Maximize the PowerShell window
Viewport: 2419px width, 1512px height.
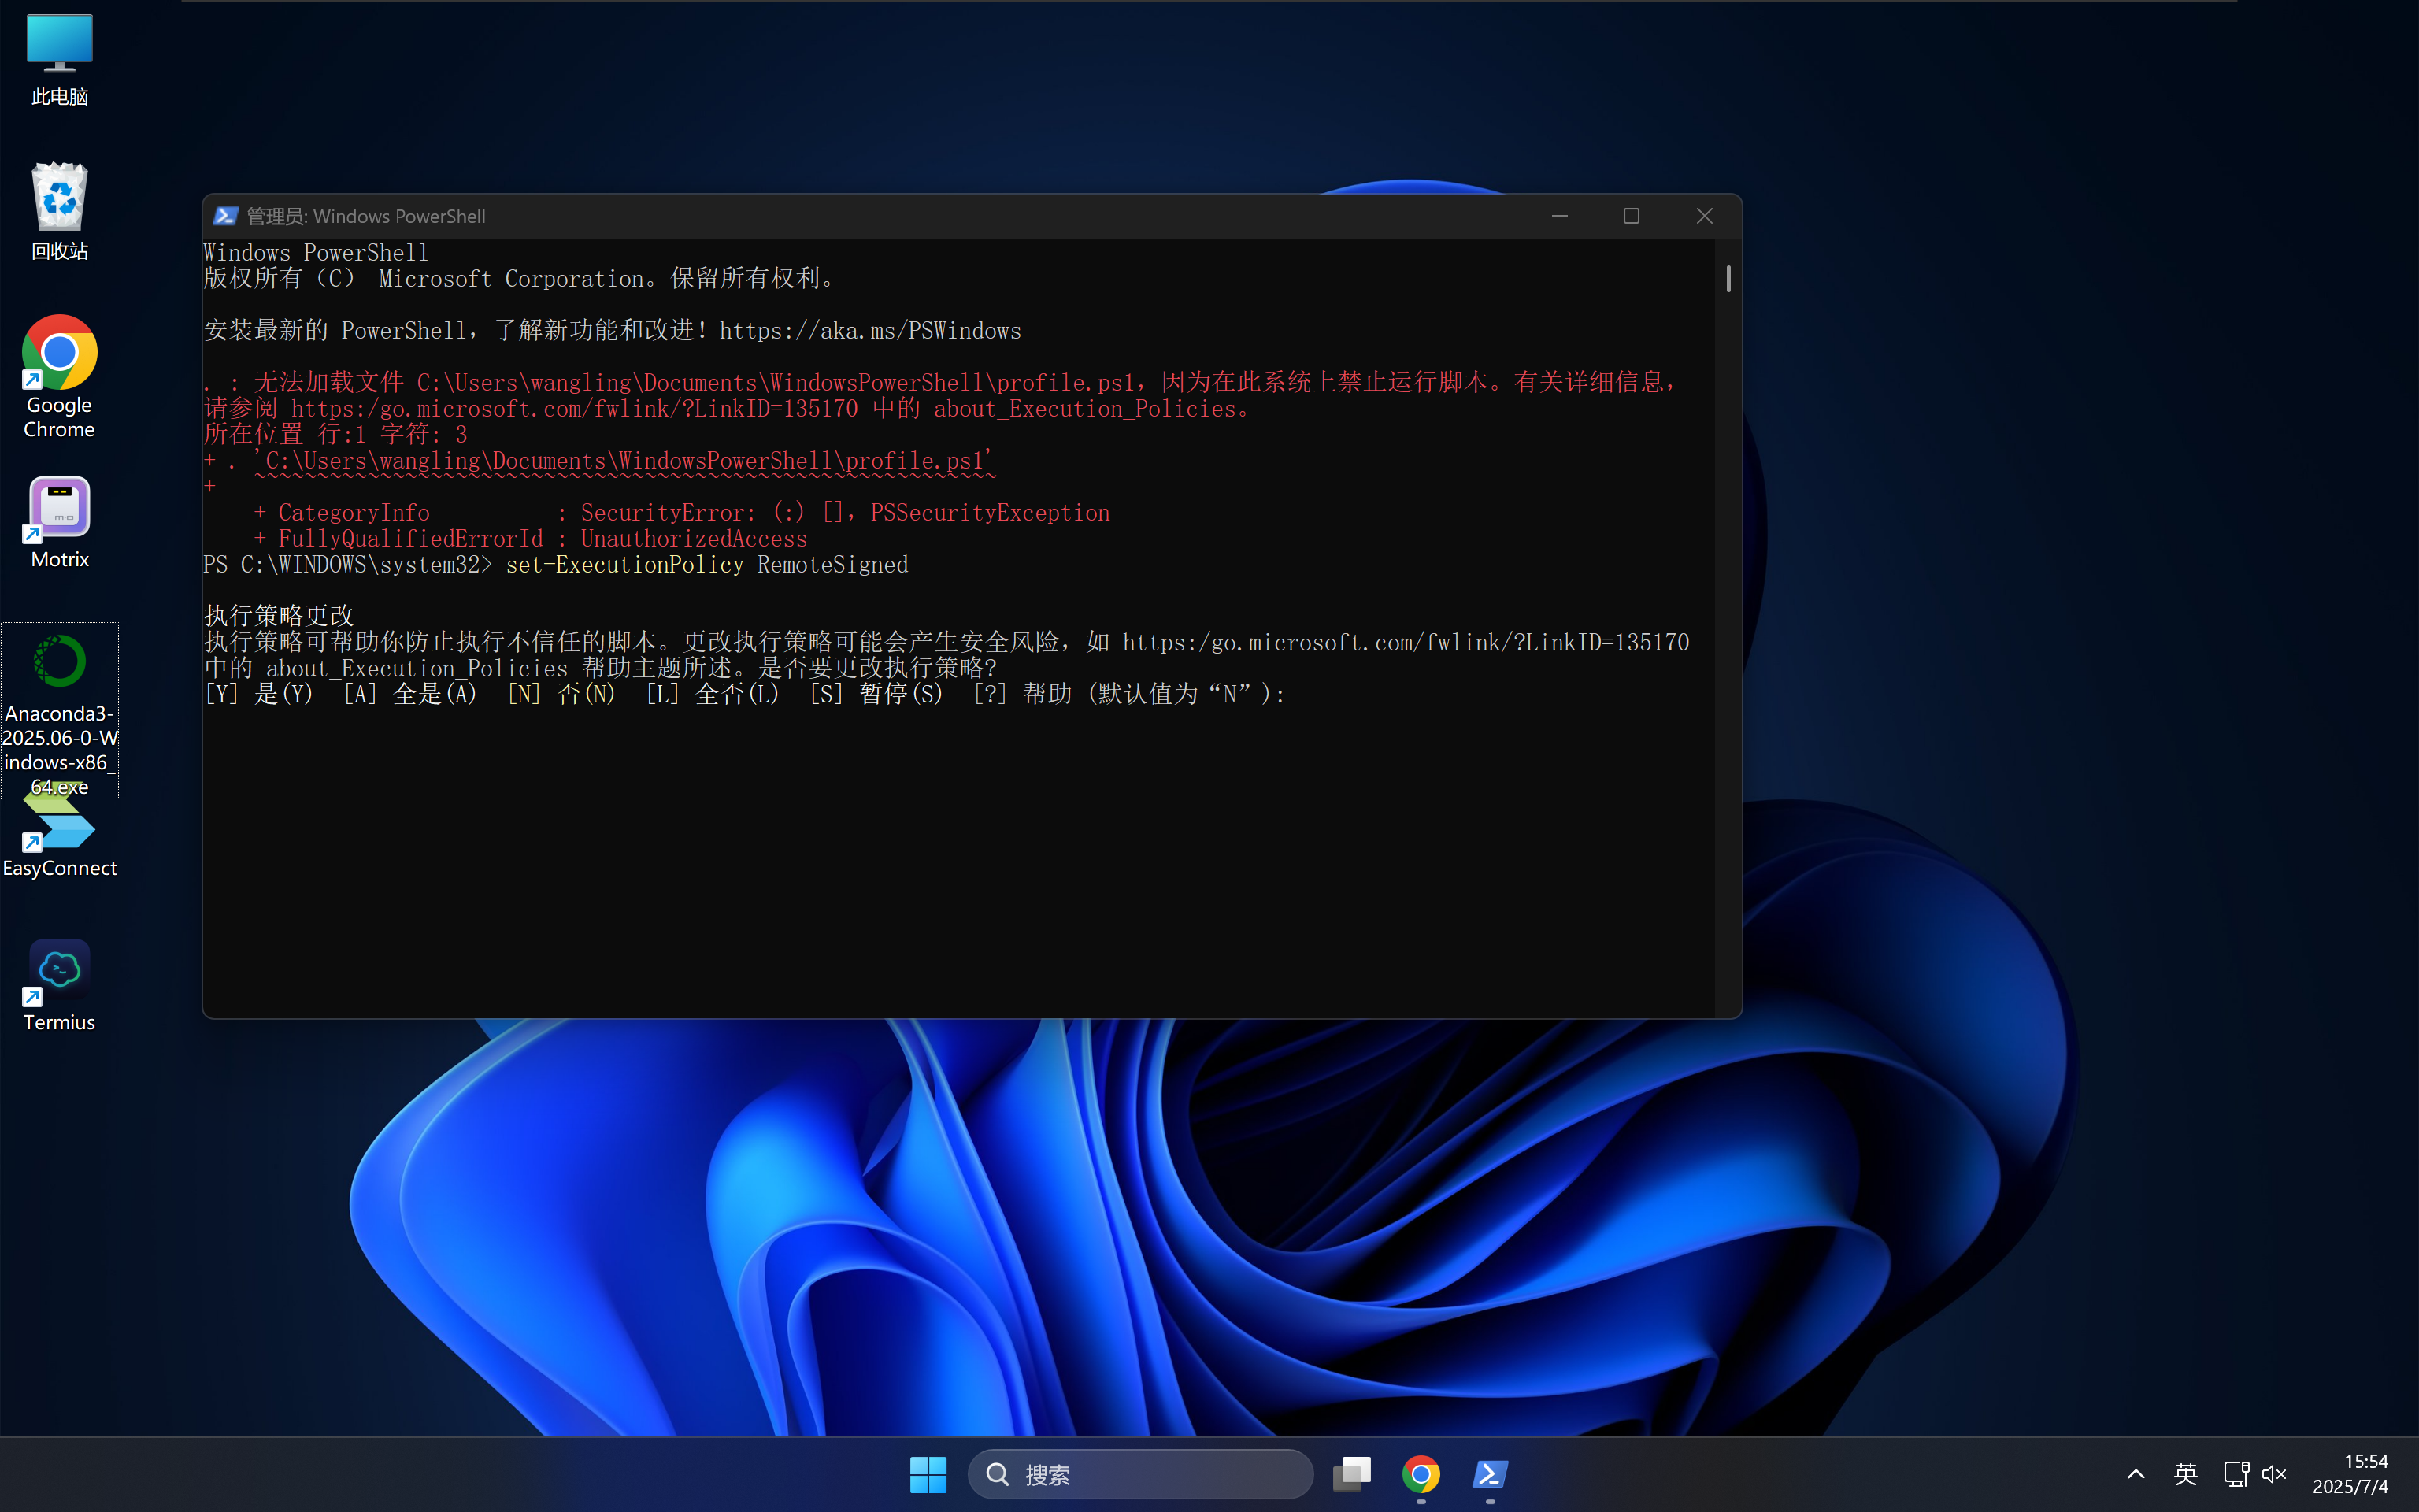click(x=1632, y=216)
